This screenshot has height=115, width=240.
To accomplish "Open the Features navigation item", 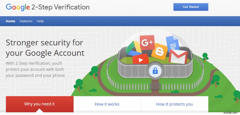I will [x=26, y=21].
